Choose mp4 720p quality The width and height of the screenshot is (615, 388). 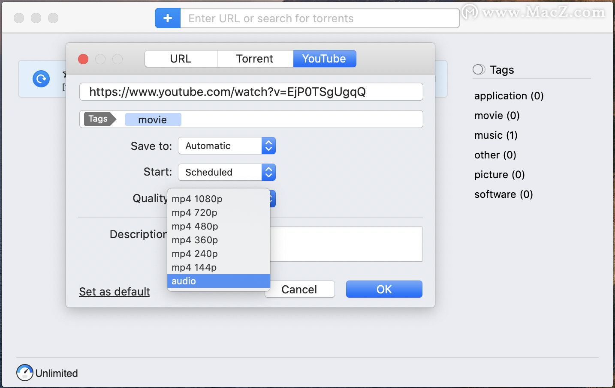coord(218,212)
